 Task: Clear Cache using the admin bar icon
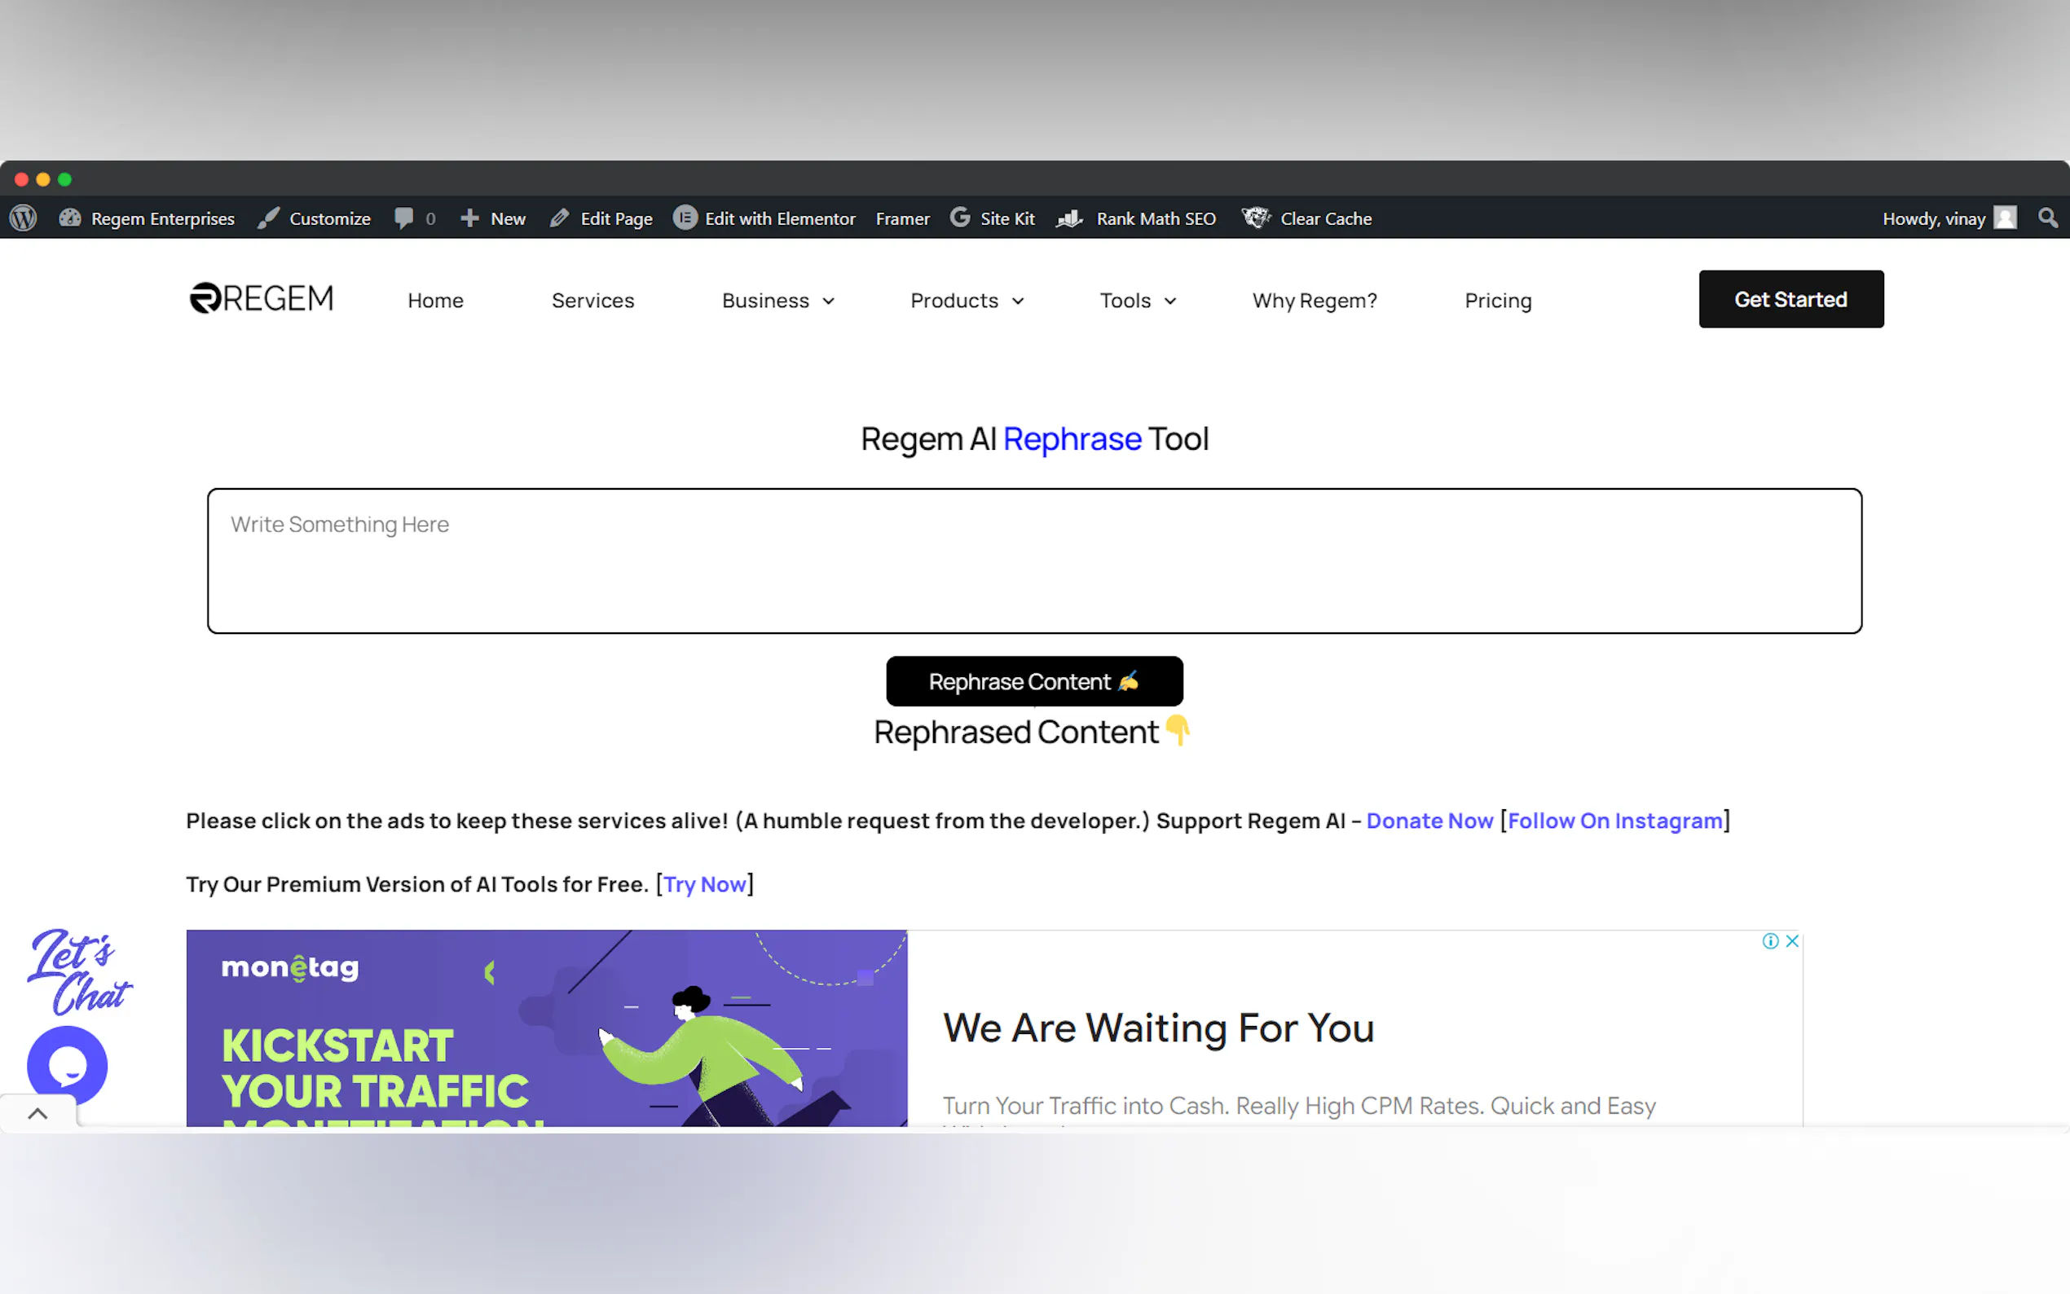point(1306,218)
